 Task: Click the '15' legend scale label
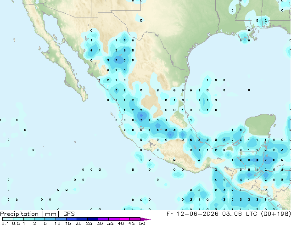pos(68,223)
